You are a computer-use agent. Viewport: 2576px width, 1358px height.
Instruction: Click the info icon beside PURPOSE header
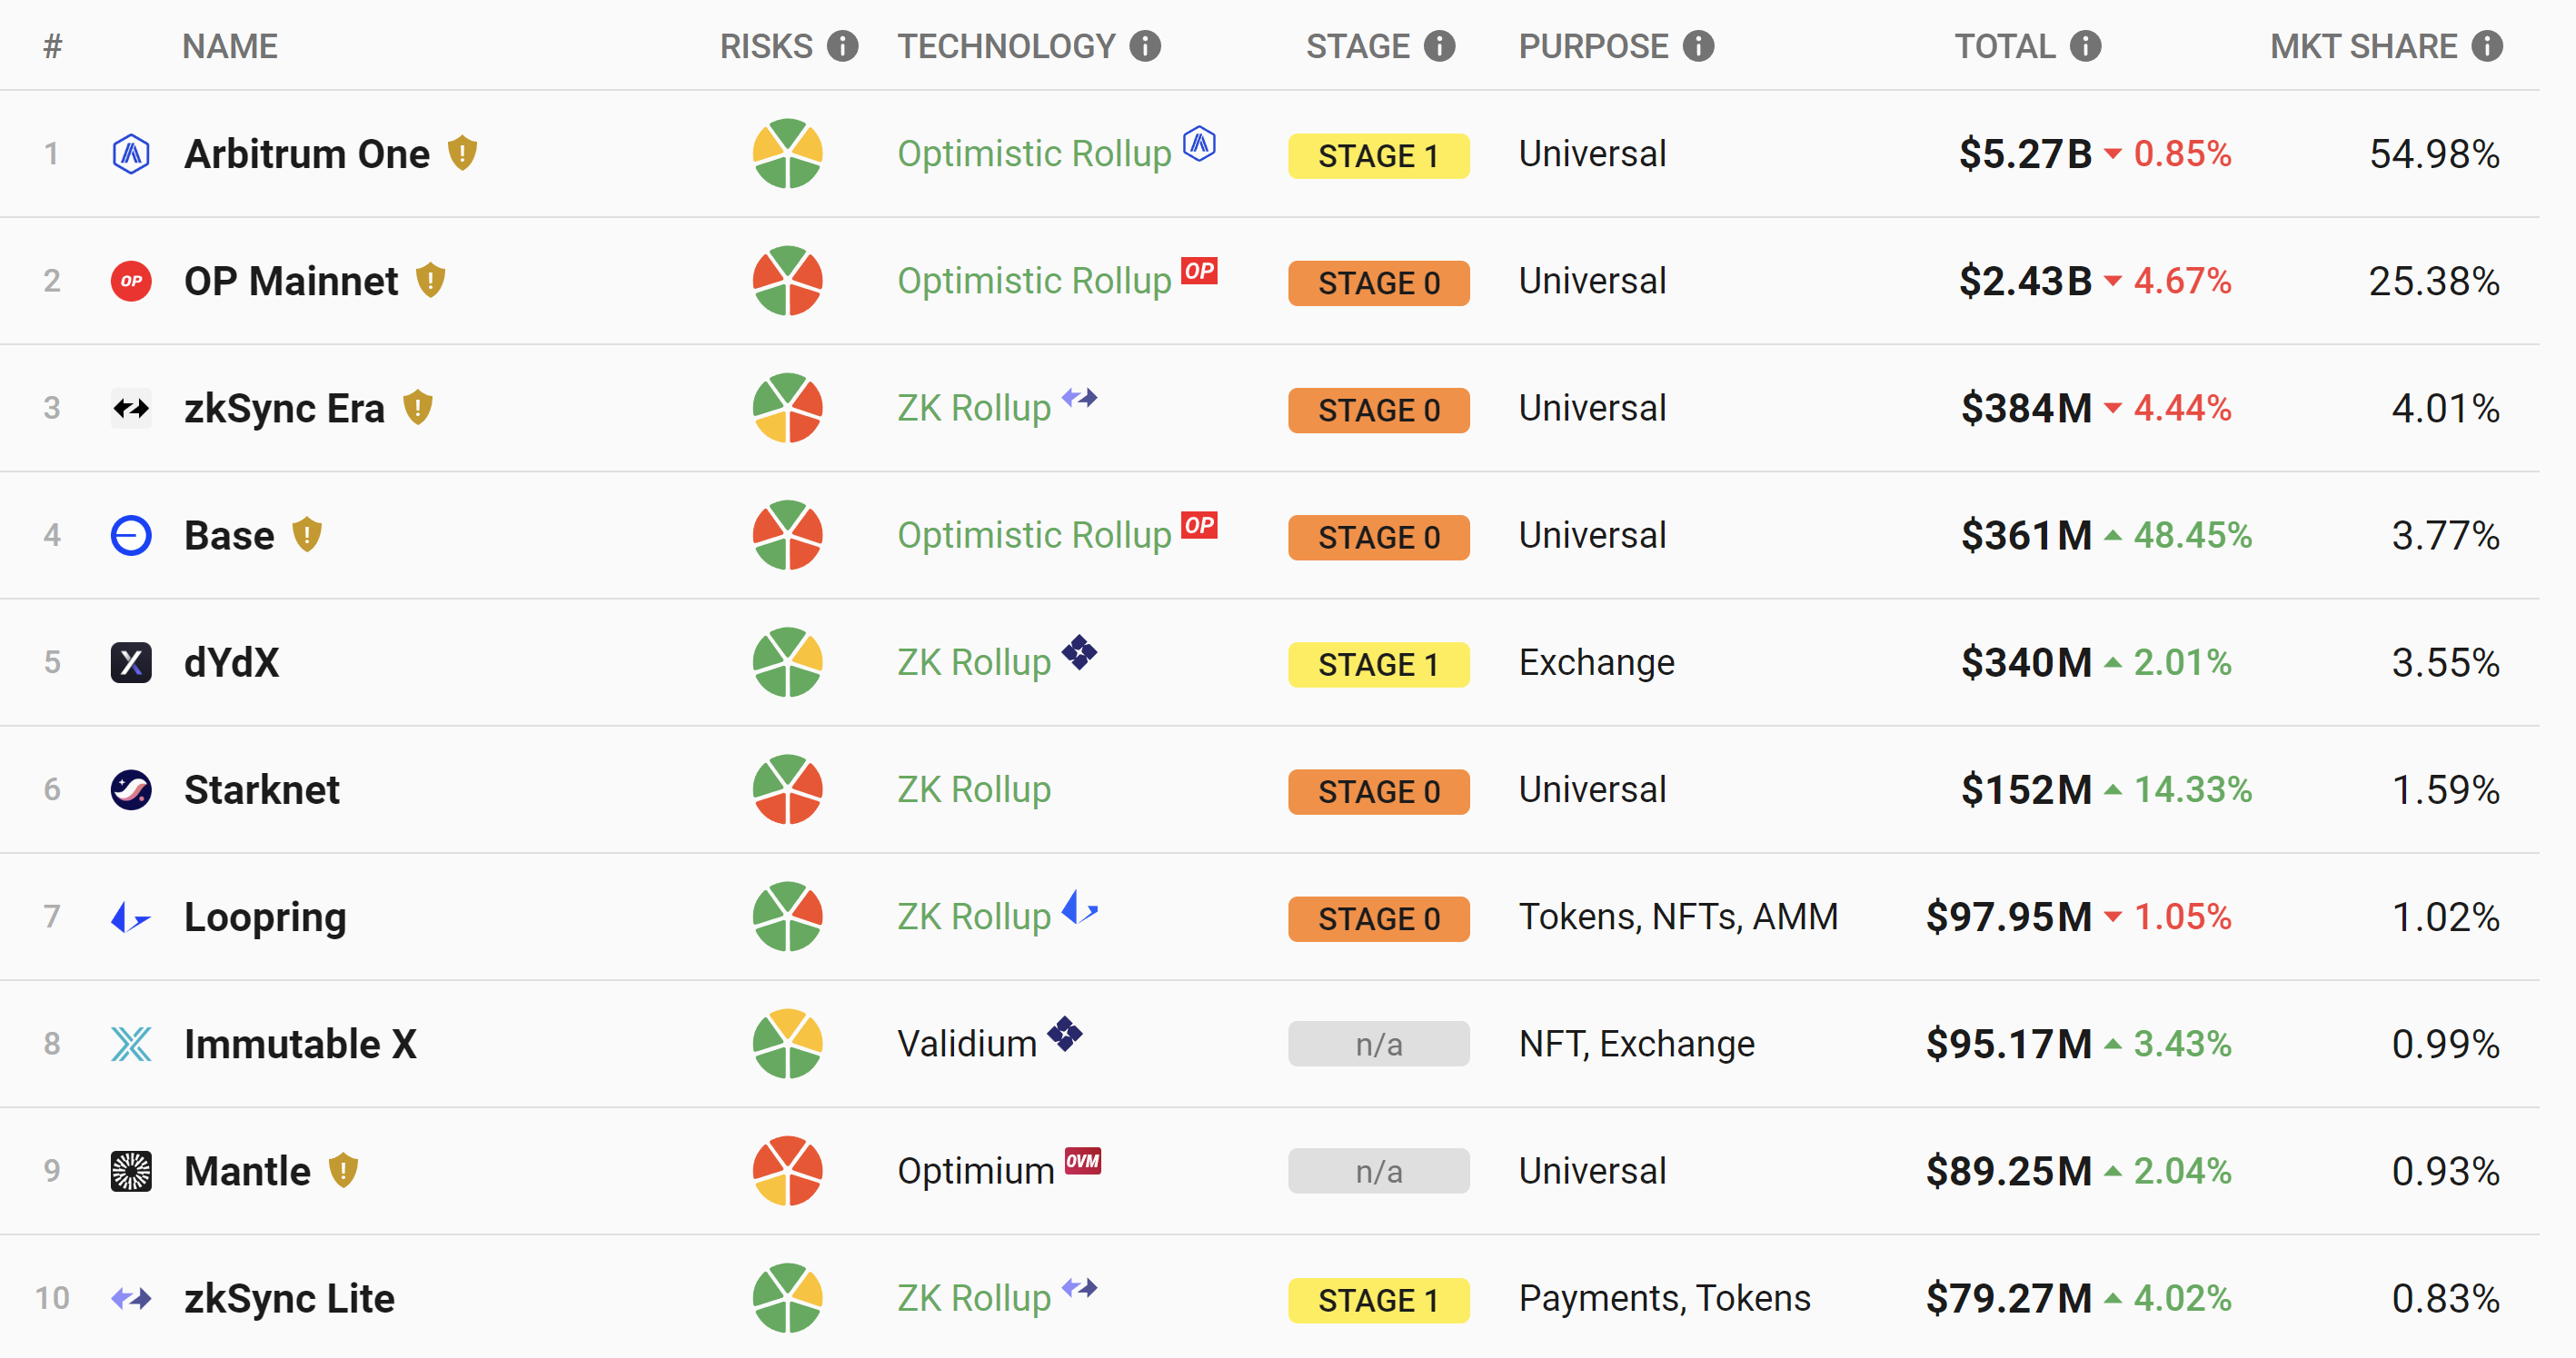pyautogui.click(x=1698, y=46)
